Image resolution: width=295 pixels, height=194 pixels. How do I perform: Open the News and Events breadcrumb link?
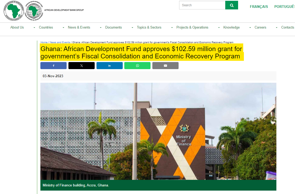point(60,42)
